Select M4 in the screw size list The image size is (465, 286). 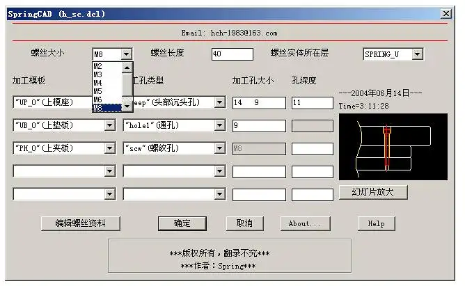tap(107, 83)
